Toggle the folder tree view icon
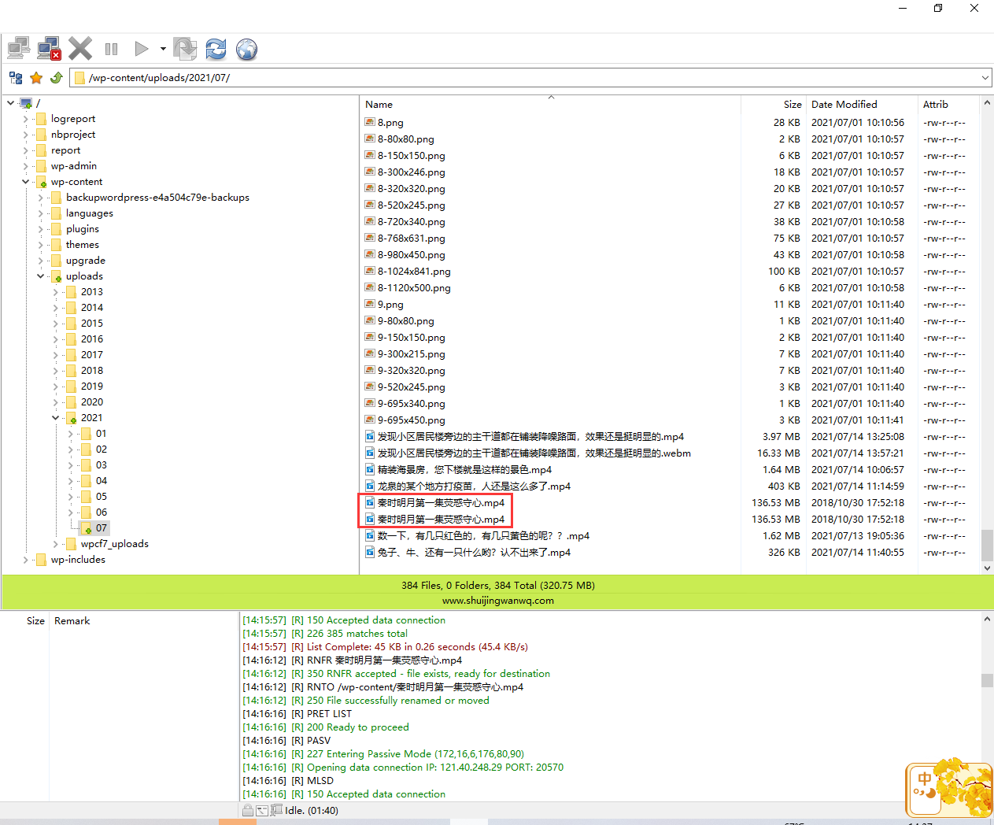Viewport: 994px width, 825px height. [x=16, y=78]
